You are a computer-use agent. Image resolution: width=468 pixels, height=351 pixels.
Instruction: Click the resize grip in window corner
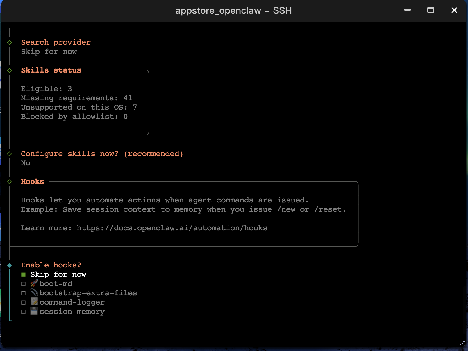(462, 343)
